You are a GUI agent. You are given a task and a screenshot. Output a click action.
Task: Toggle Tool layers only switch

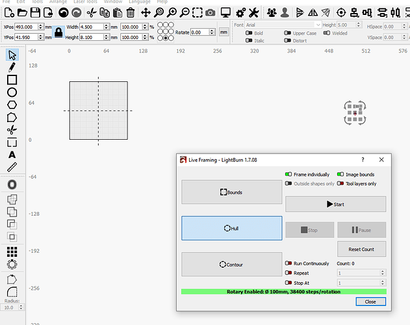[340, 183]
